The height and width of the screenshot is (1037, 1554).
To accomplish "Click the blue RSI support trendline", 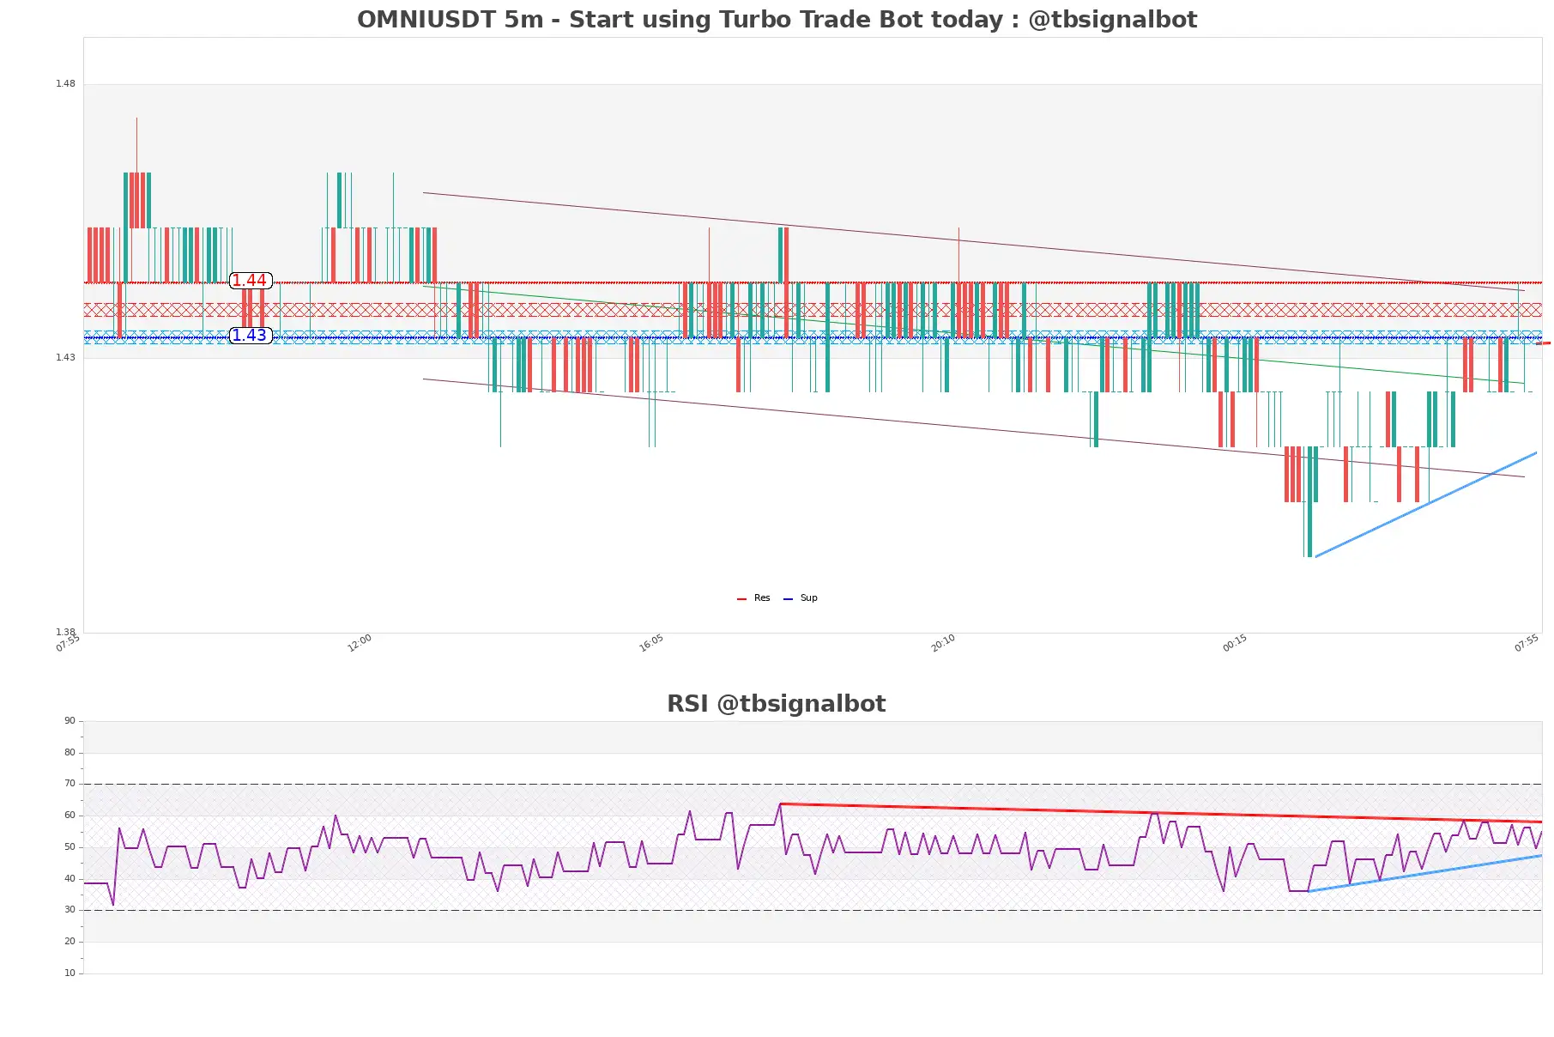I will point(1425,873).
